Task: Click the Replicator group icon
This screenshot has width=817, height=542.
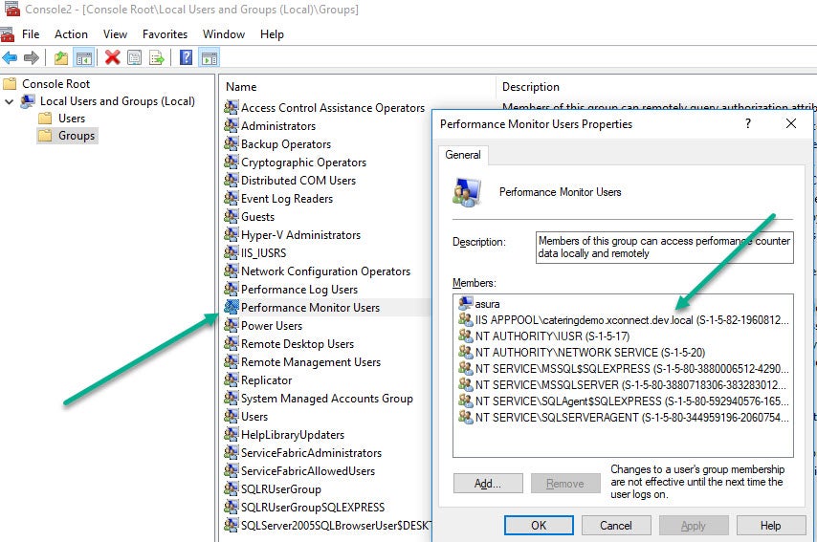Action: [x=232, y=379]
